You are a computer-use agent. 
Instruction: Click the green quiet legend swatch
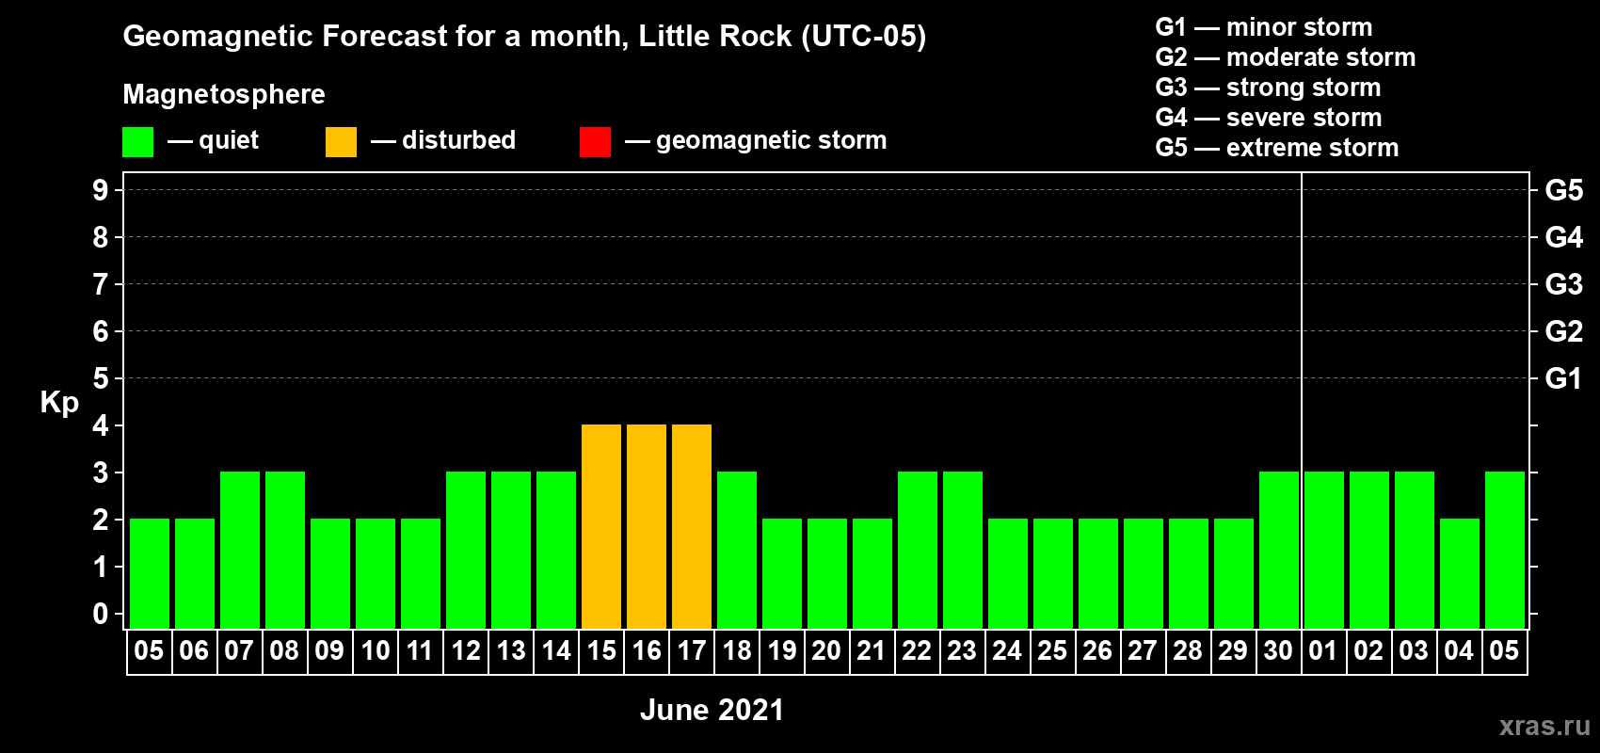137,142
